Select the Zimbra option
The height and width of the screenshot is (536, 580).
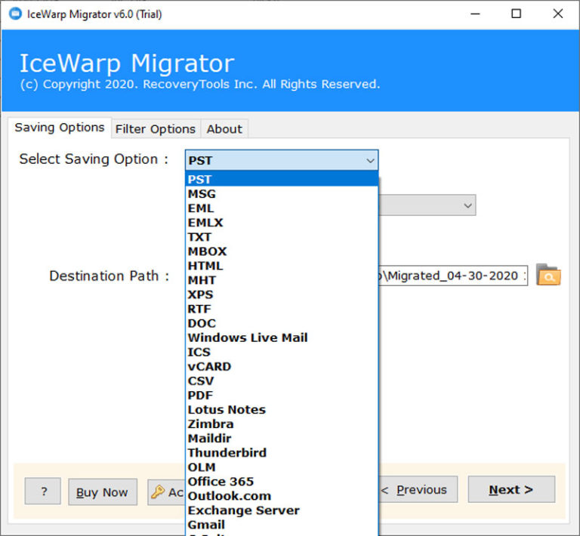tap(282, 424)
